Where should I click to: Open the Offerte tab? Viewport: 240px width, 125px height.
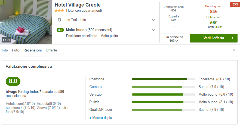click(51, 50)
